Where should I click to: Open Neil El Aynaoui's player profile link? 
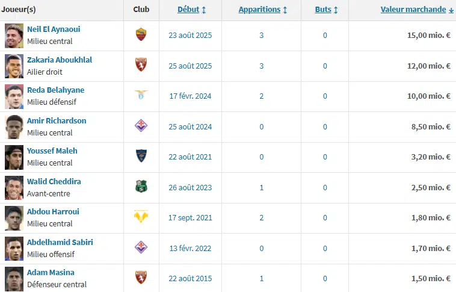pos(54,30)
